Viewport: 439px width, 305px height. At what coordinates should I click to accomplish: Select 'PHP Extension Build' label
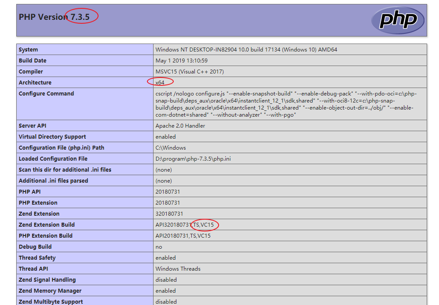click(46, 235)
